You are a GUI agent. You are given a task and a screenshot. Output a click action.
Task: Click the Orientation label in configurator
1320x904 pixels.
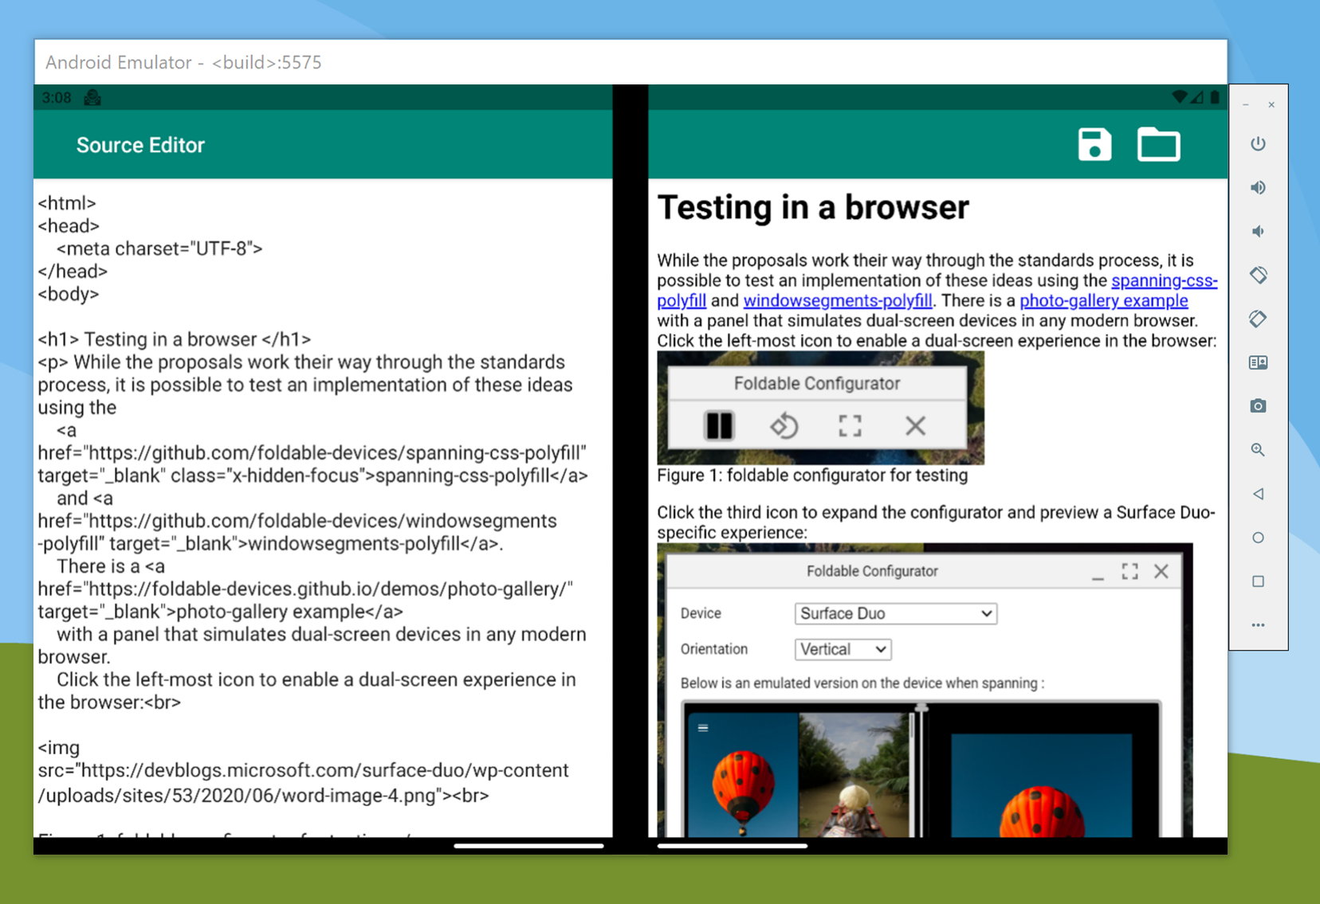click(x=714, y=649)
